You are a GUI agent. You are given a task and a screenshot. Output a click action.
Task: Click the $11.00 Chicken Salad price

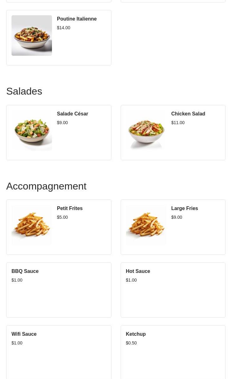[x=178, y=123]
